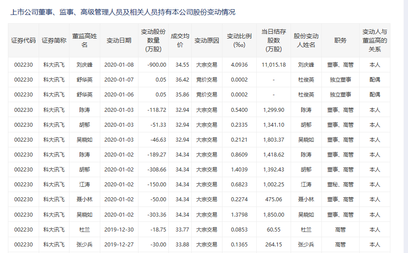The width and height of the screenshot is (408, 253).
Task: Click the 0.2335 change ratio cell
Action: point(239,125)
